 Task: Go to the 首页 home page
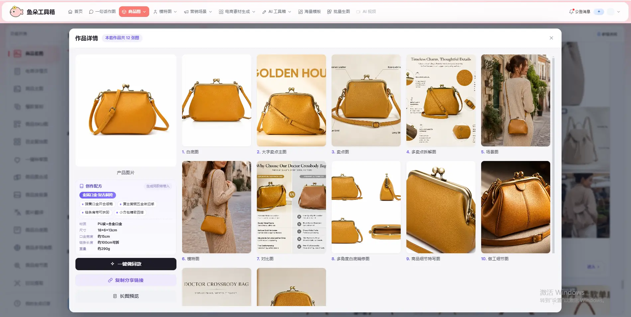tap(75, 12)
